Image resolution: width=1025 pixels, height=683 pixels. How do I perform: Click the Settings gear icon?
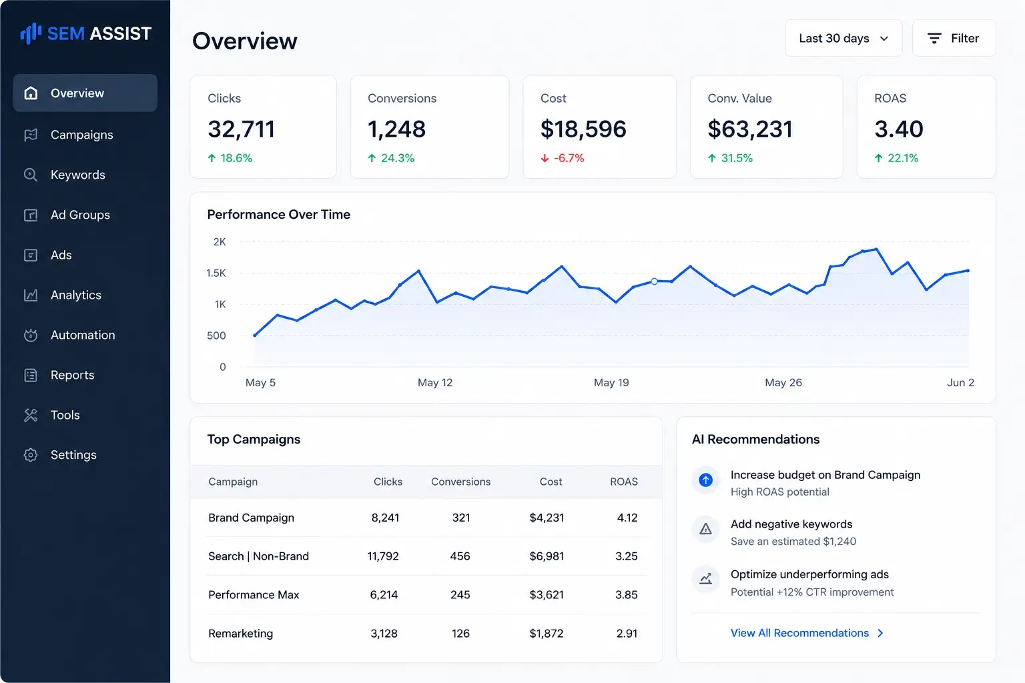(31, 455)
